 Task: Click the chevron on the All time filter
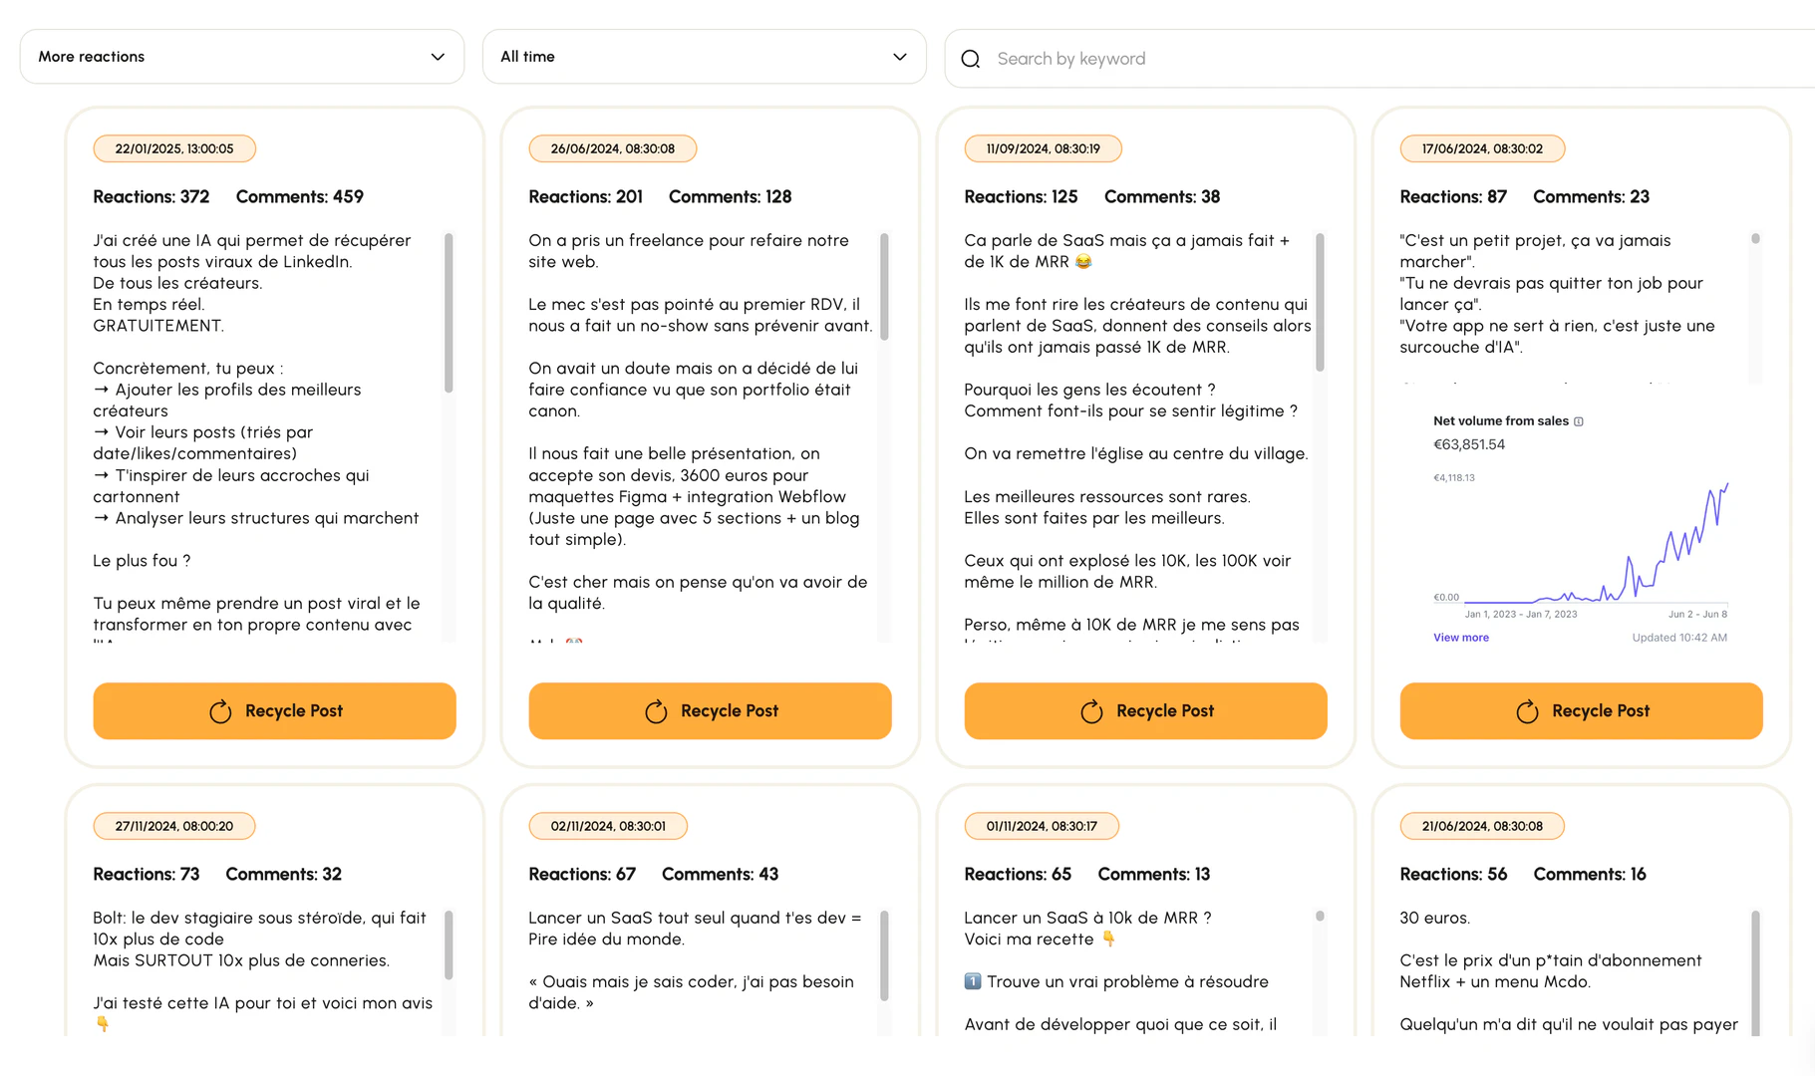[899, 57]
